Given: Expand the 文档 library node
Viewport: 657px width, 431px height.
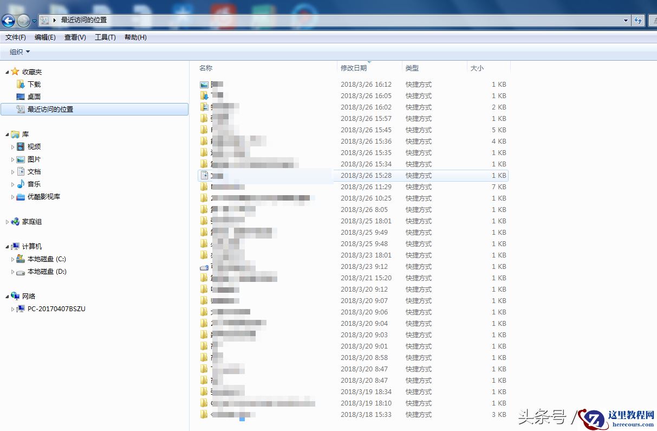Looking at the screenshot, I should tap(13, 172).
